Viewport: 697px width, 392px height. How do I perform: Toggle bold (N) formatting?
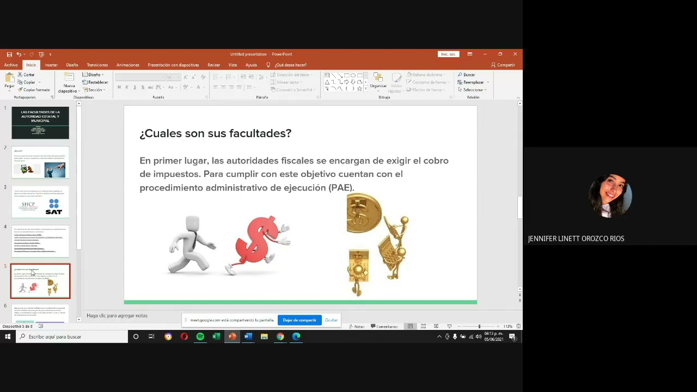pyautogui.click(x=119, y=87)
